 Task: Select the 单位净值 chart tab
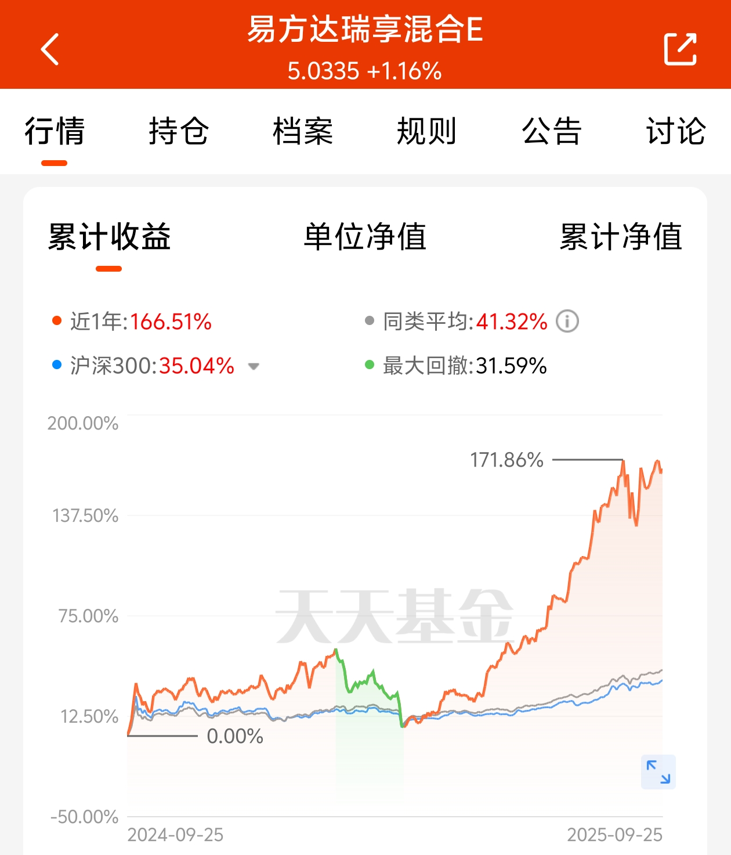click(365, 237)
